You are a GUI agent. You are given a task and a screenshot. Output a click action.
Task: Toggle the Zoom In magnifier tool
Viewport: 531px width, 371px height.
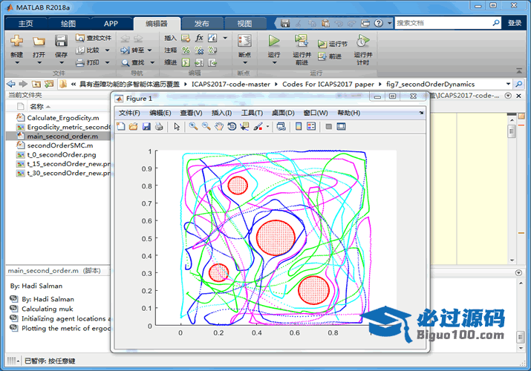tap(193, 127)
